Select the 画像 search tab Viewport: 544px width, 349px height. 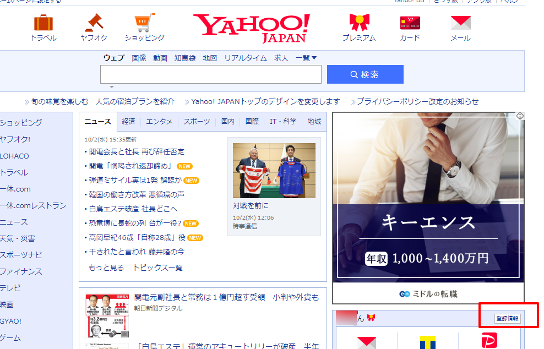[x=139, y=58]
